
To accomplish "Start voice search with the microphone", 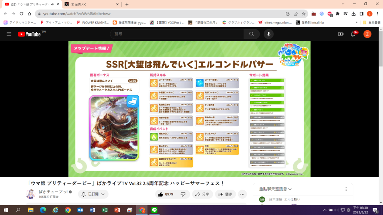I will (x=269, y=34).
